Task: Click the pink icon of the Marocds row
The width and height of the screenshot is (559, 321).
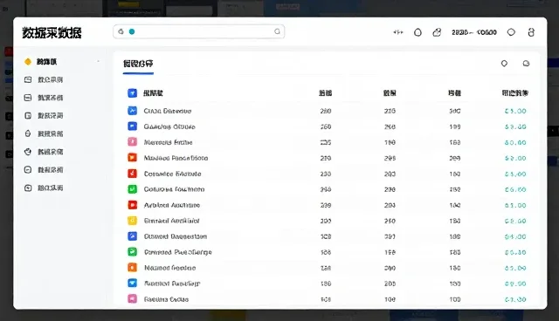Action: pyautogui.click(x=132, y=141)
